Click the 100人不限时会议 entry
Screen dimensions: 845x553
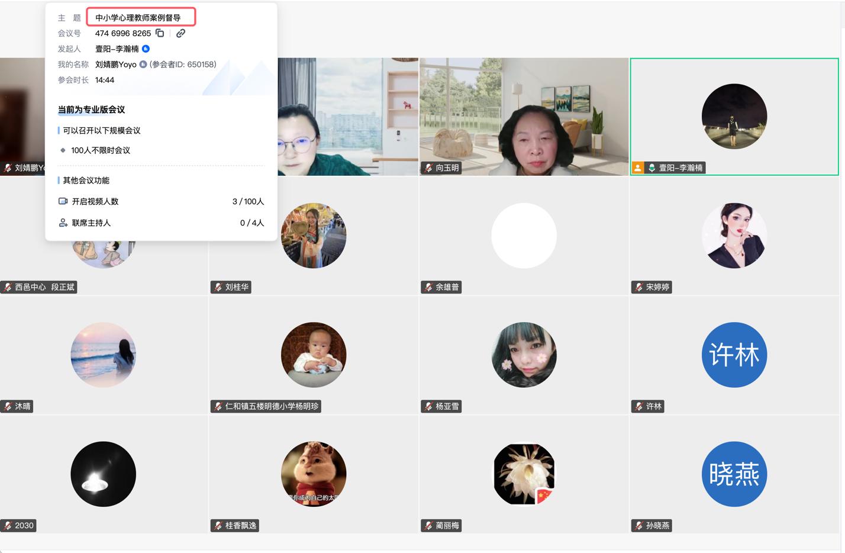click(x=101, y=150)
